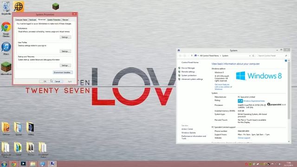The image size is (297, 167).
Task: Open Action Center link
Action: pos(187,129)
